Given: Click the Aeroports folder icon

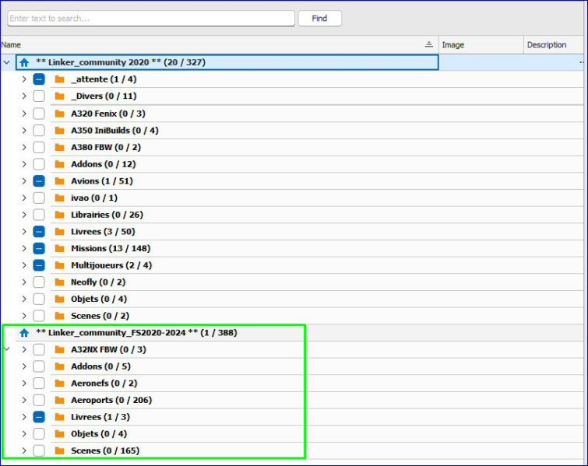Looking at the screenshot, I should [60, 400].
